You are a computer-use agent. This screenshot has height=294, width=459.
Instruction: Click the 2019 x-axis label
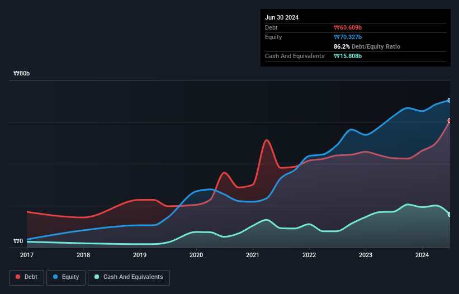click(140, 255)
